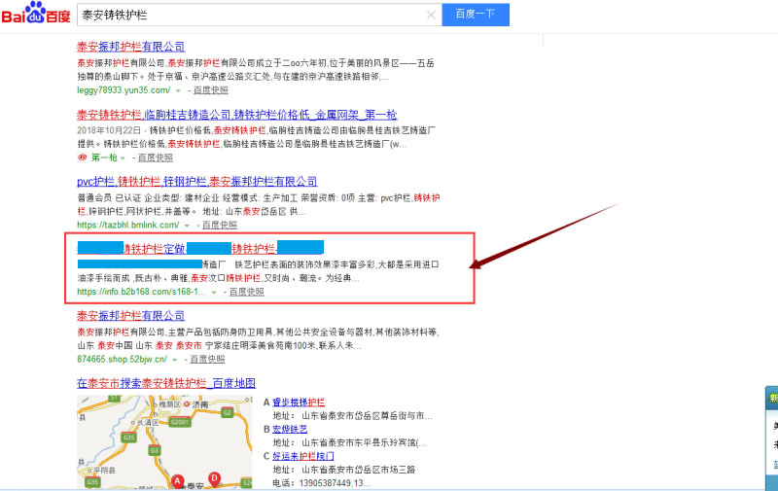
Task: Expand the dropdown arrow beside 第一枪
Action: pos(124,158)
